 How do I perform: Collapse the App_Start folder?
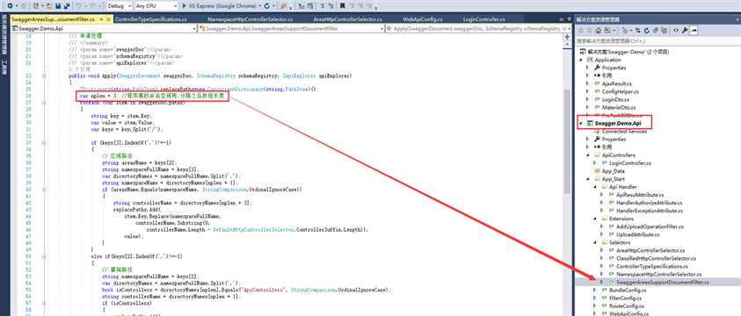click(x=587, y=179)
